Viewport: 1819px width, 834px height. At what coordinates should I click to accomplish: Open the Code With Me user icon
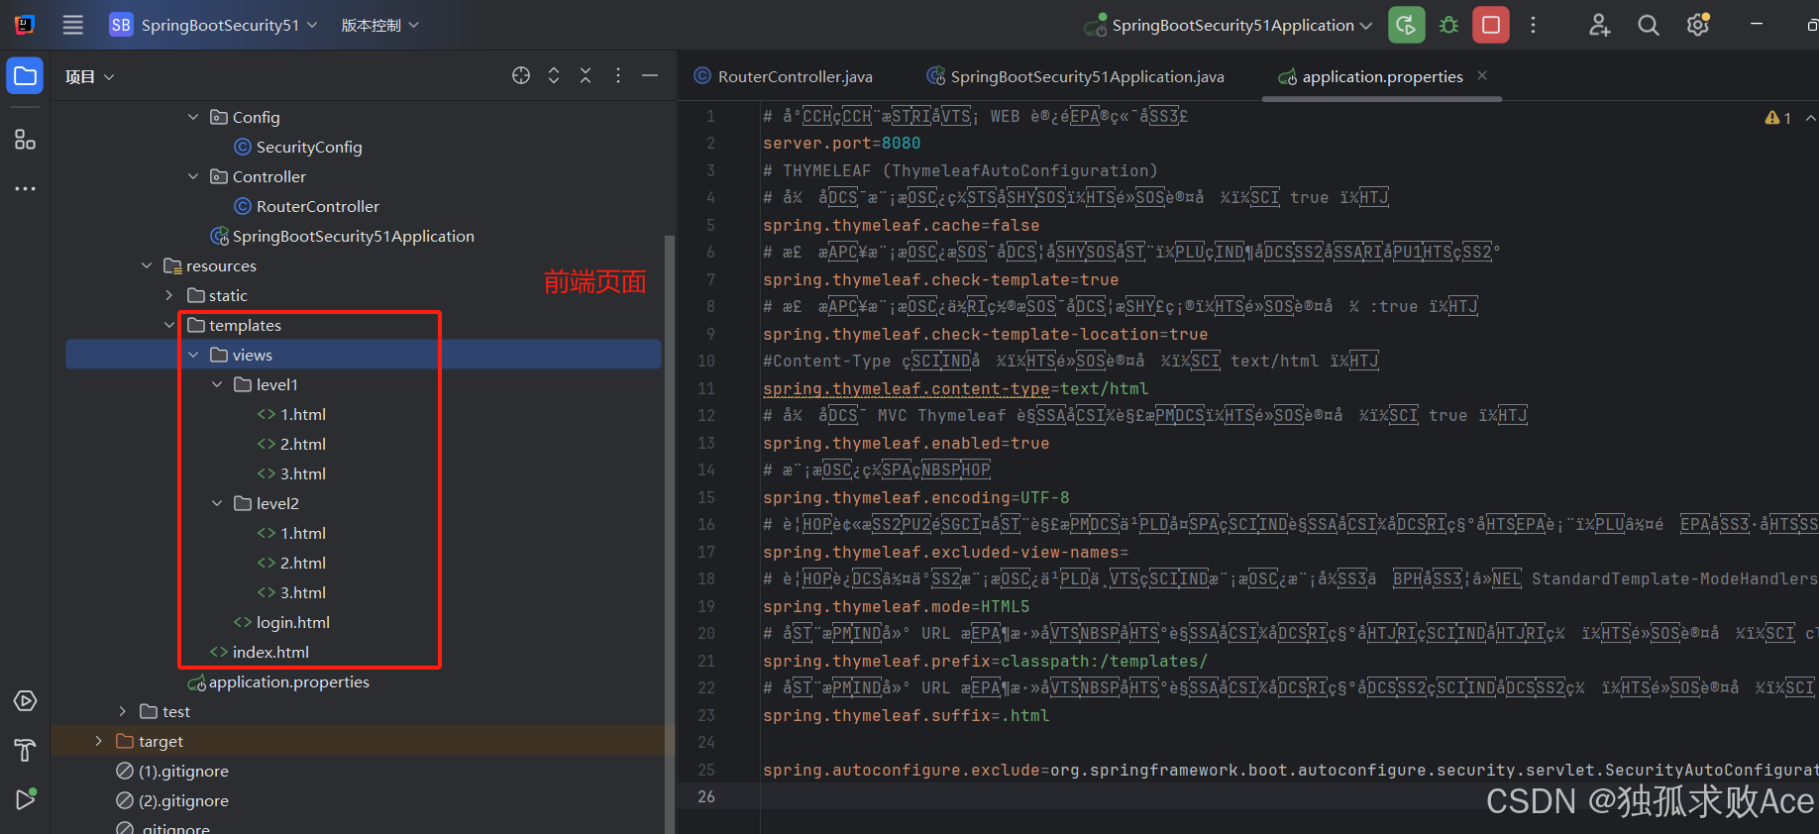[x=1599, y=25]
